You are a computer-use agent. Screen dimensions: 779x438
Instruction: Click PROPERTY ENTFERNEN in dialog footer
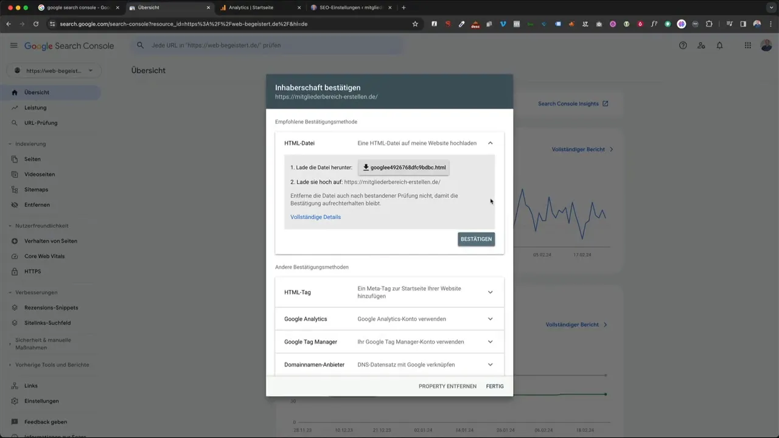tap(447, 386)
